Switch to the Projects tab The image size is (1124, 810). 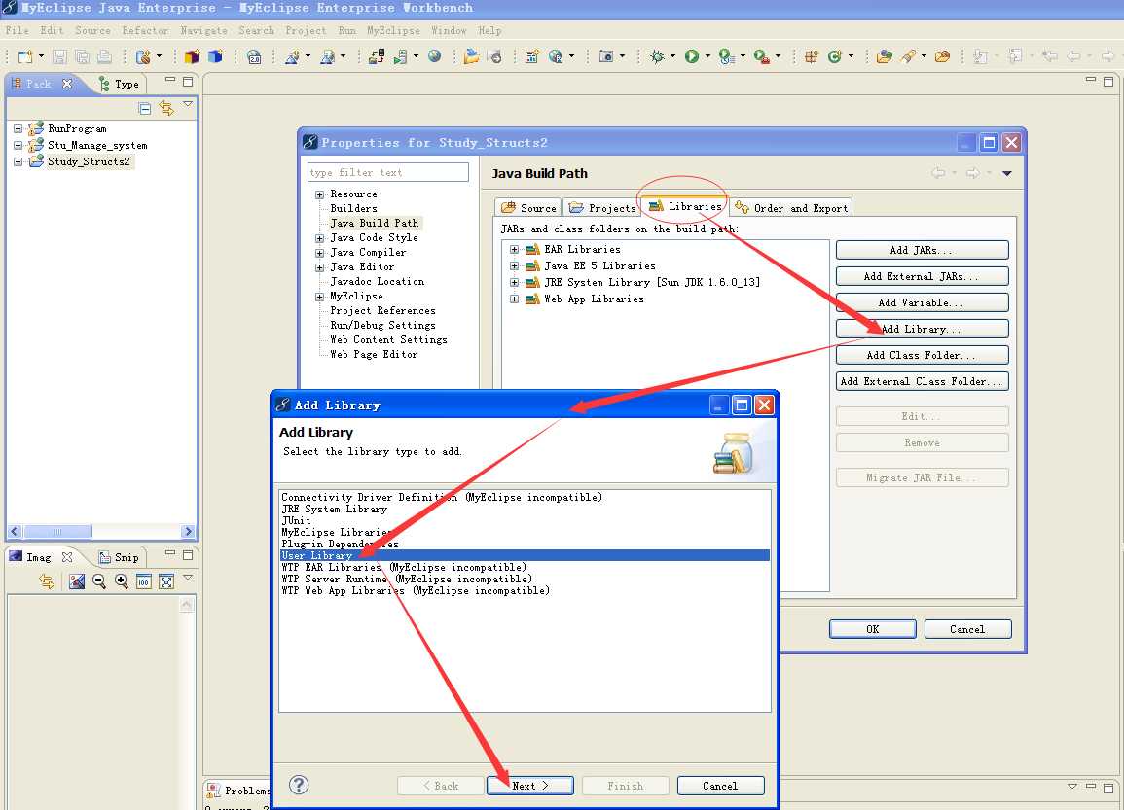click(602, 208)
